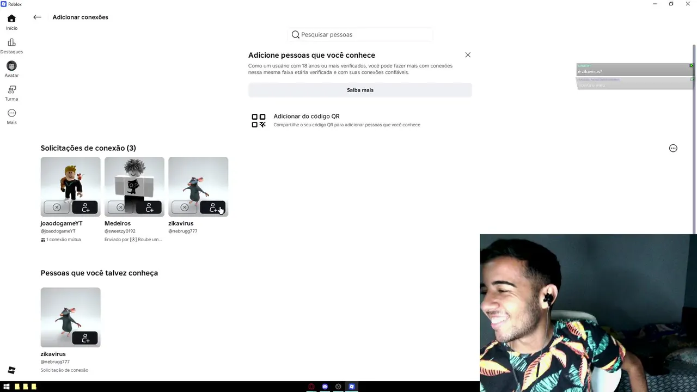Click the Saiba mais button
Screen dimensions: 697x392
(x=360, y=90)
